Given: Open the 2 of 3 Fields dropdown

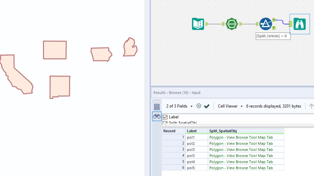Looking at the screenshot, I should (x=179, y=106).
